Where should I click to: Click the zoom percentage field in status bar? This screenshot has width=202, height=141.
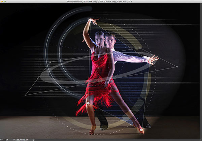coord(1,140)
